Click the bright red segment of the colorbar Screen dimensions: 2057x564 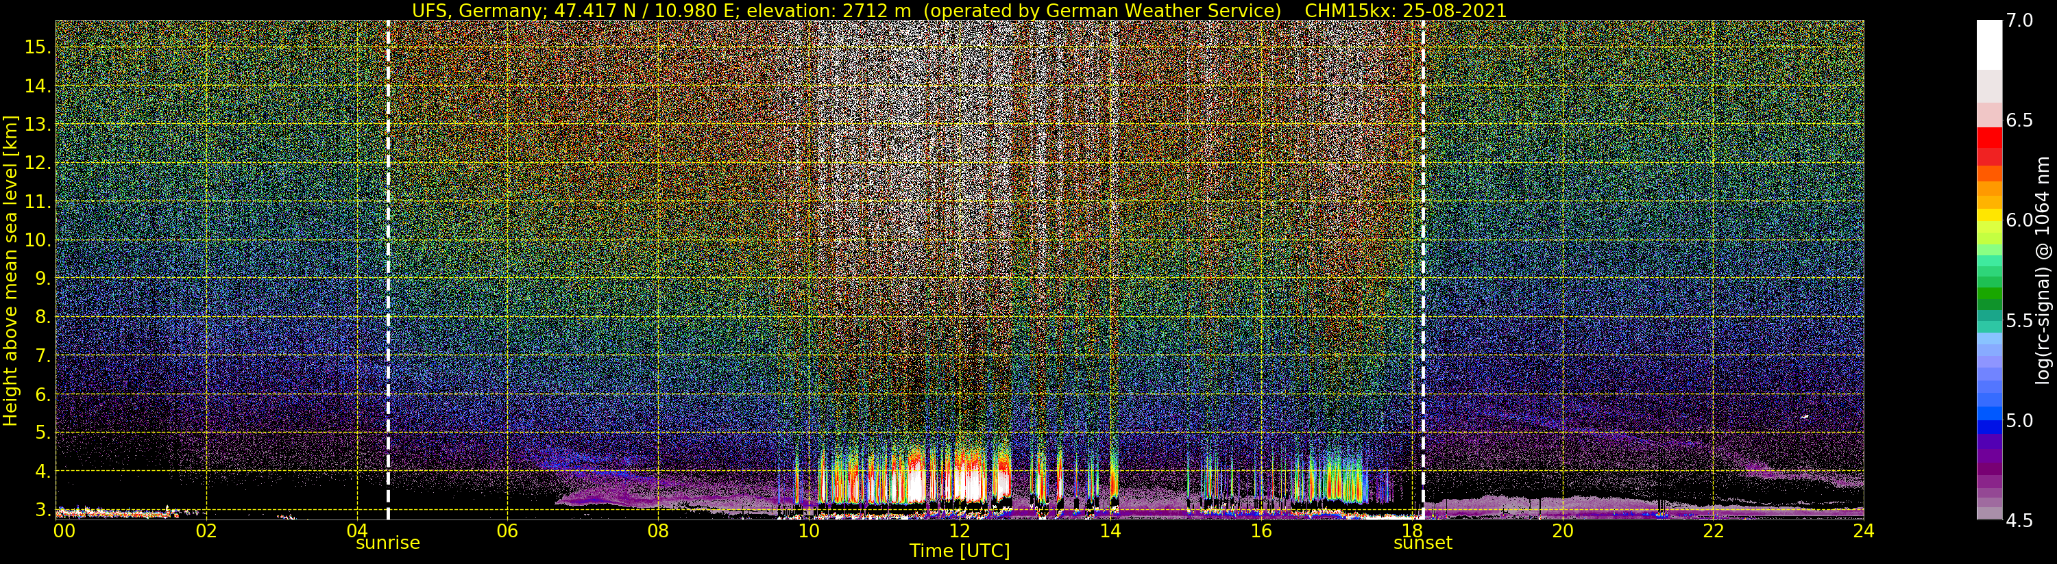[x=1989, y=137]
